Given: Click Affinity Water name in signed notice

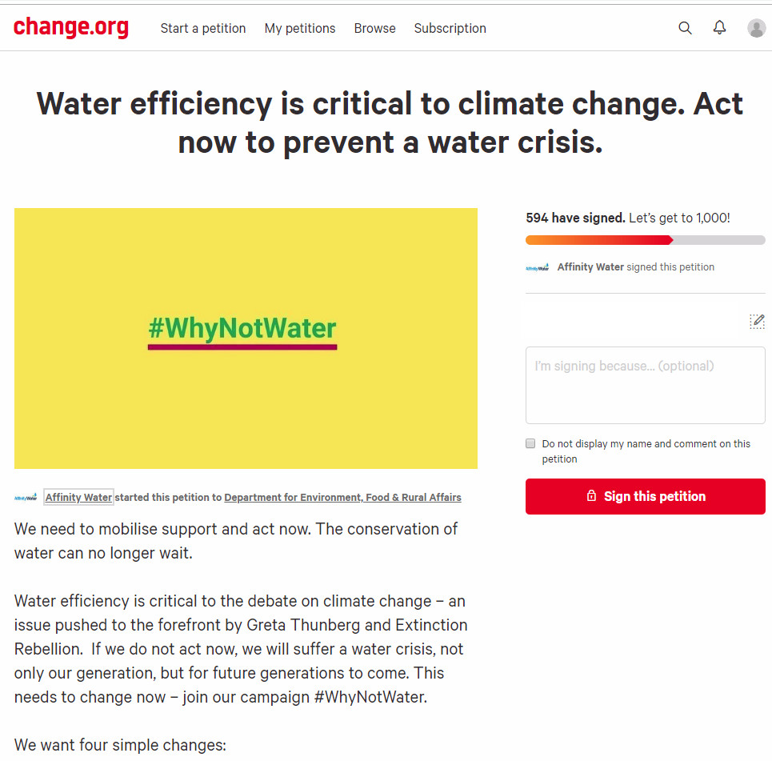Looking at the screenshot, I should pos(590,267).
